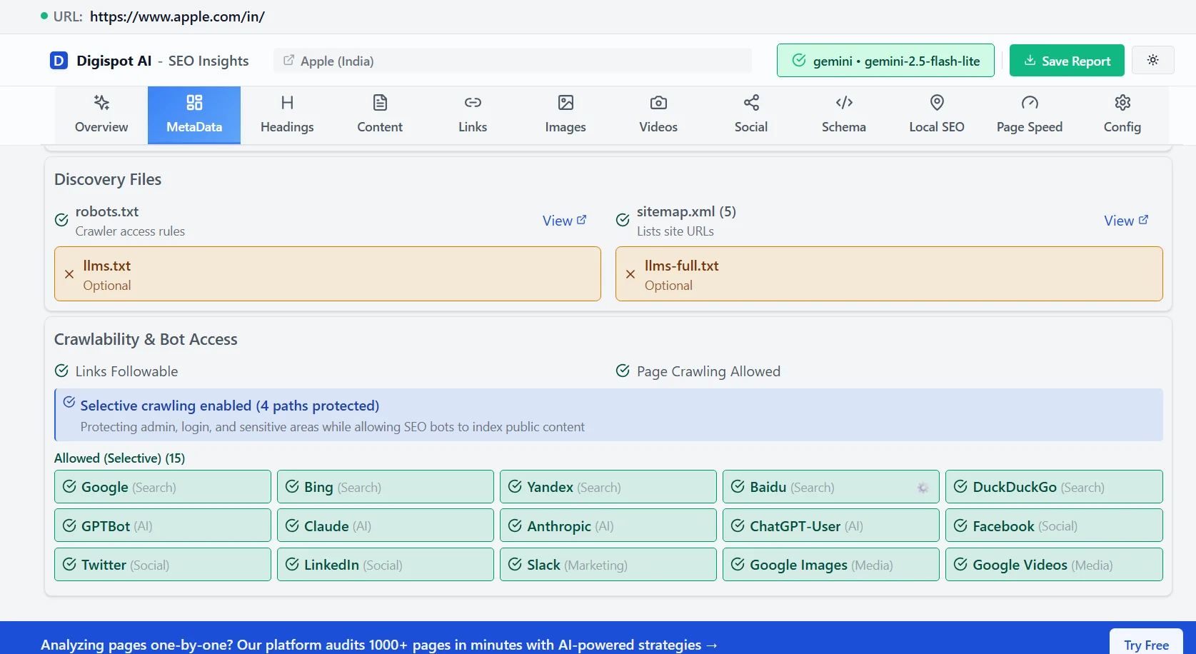The width and height of the screenshot is (1196, 654).
Task: Click external link icon beside Apple (India)
Action: coord(288,61)
